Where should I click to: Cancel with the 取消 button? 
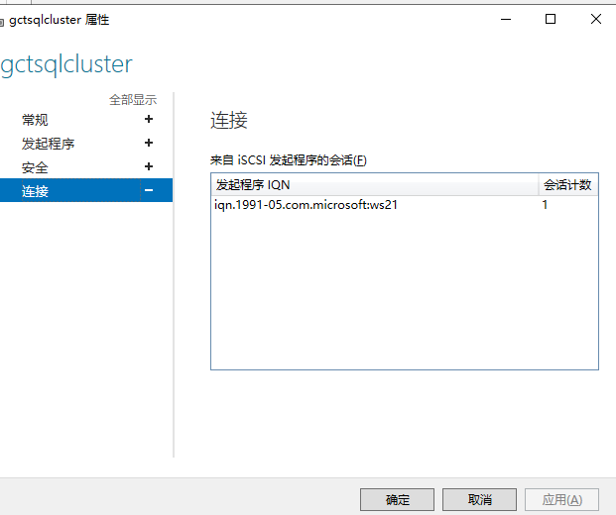(x=479, y=500)
